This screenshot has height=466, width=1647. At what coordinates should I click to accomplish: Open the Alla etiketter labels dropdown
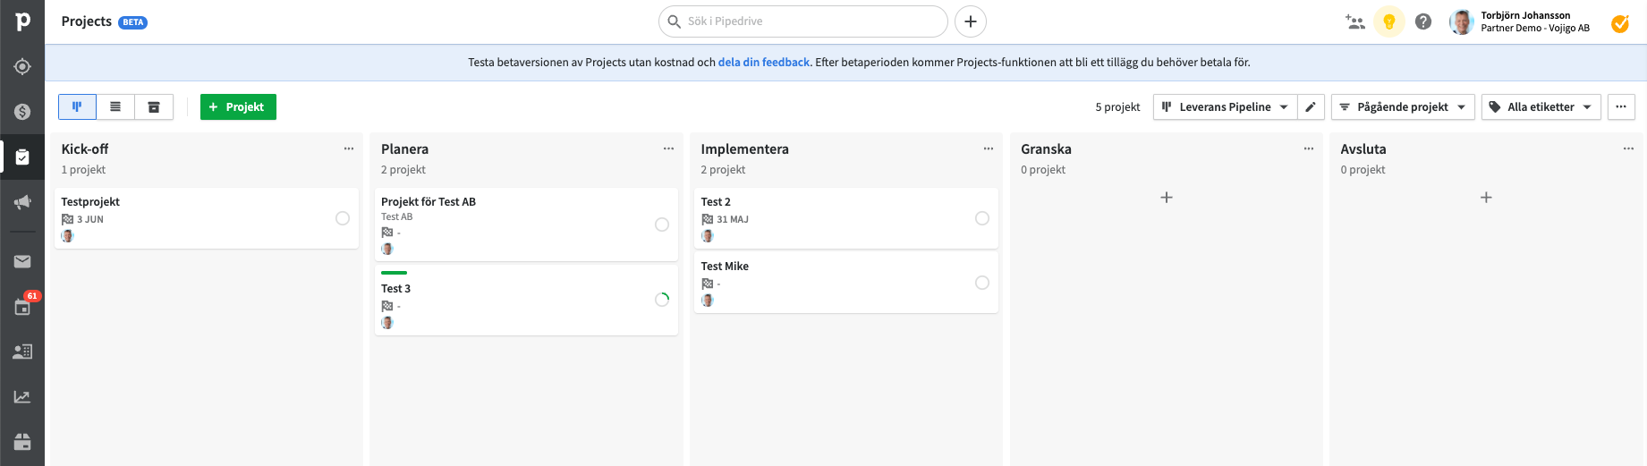(1541, 107)
